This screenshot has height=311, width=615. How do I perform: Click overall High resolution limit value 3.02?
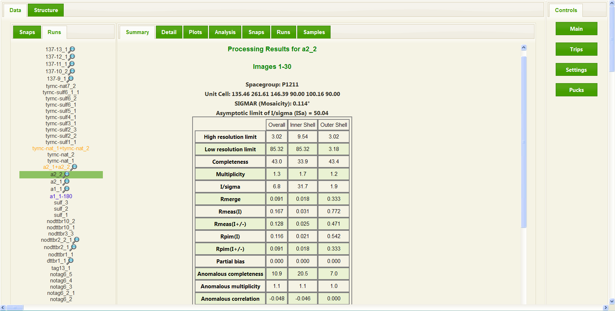(x=277, y=137)
